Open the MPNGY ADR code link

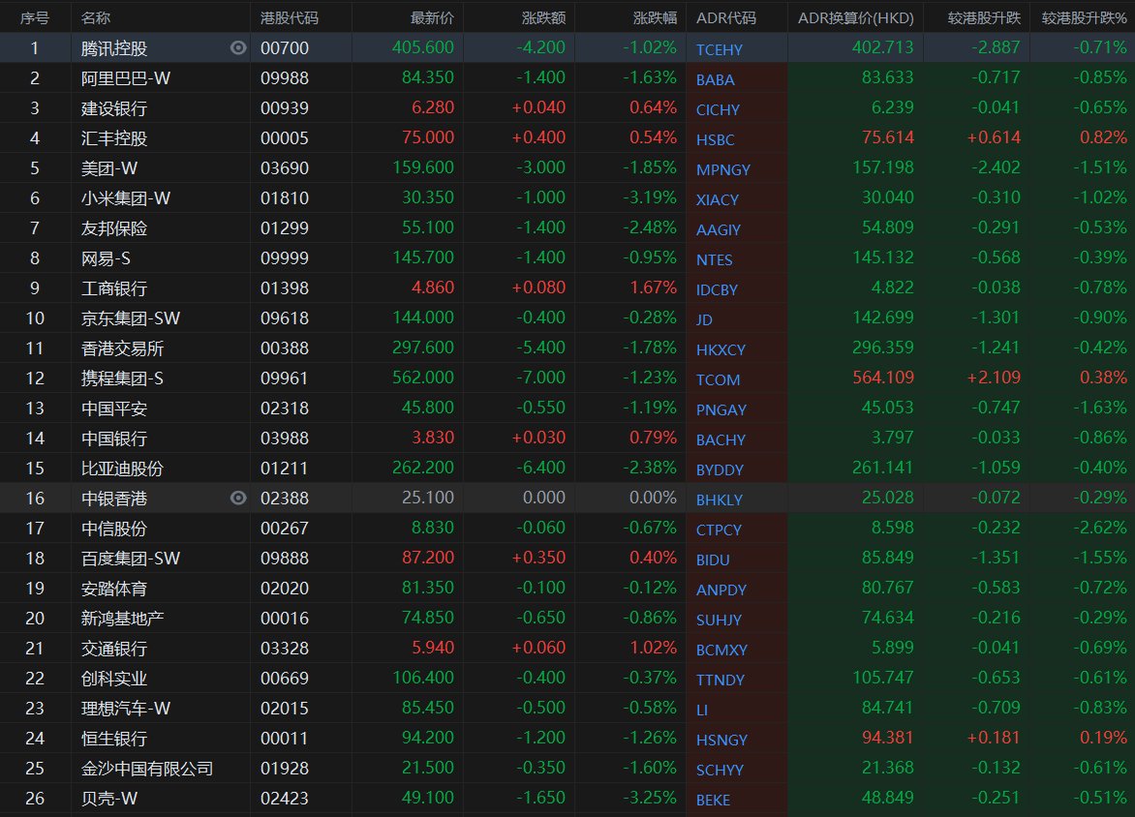[723, 169]
